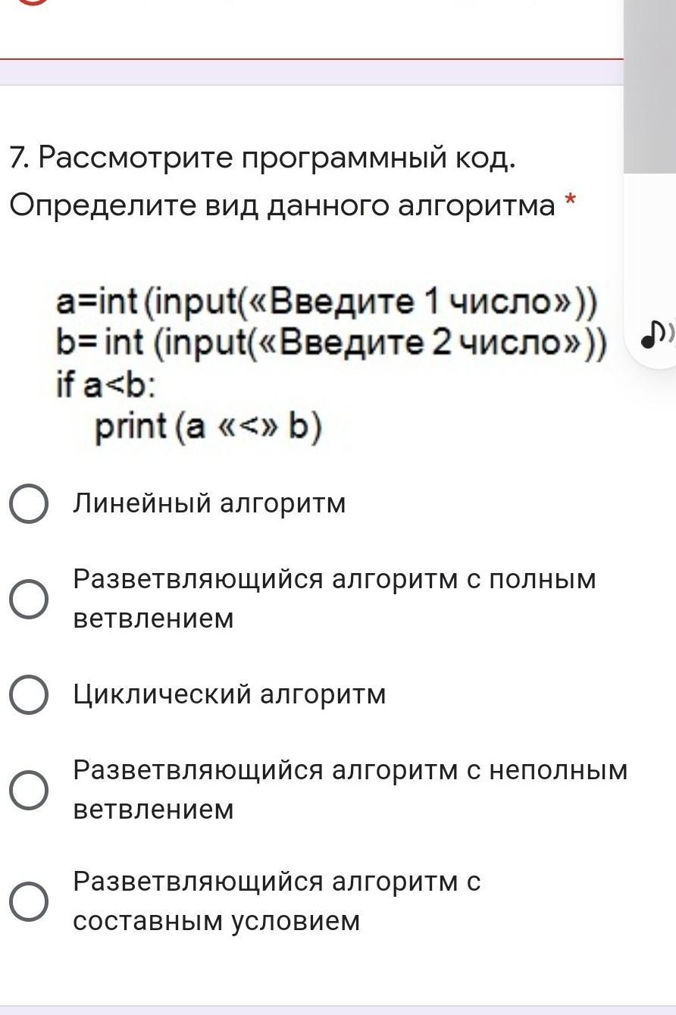The height and width of the screenshot is (1015, 676).
Task: Click the question 7 title text
Action: pyautogui.click(x=262, y=158)
